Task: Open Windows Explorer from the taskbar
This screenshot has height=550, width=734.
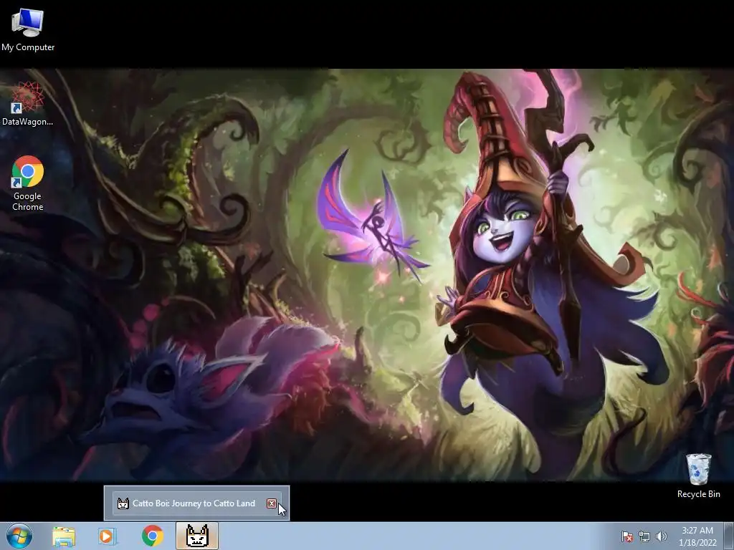Action: (x=64, y=536)
